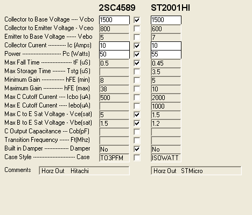Enable the Vebo comparison checkbox
This screenshot has height=215, width=252.
137,37
